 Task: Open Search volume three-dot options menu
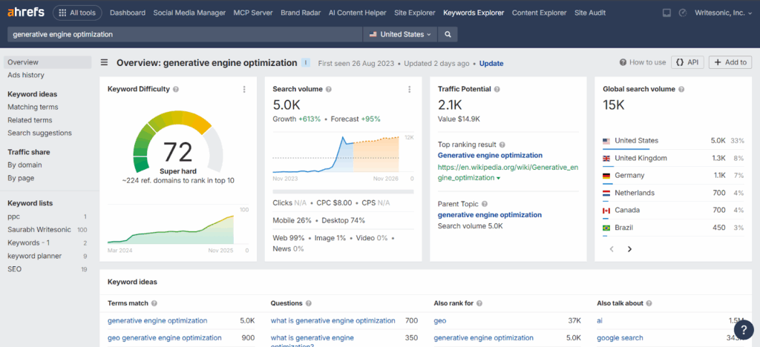click(409, 90)
